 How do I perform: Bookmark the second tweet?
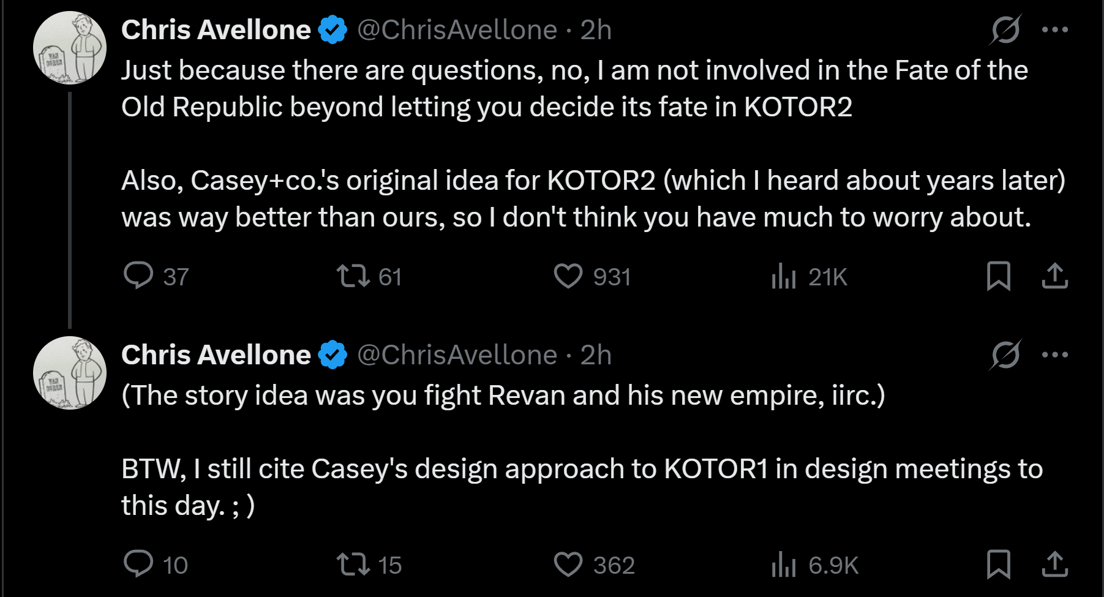coord(999,564)
